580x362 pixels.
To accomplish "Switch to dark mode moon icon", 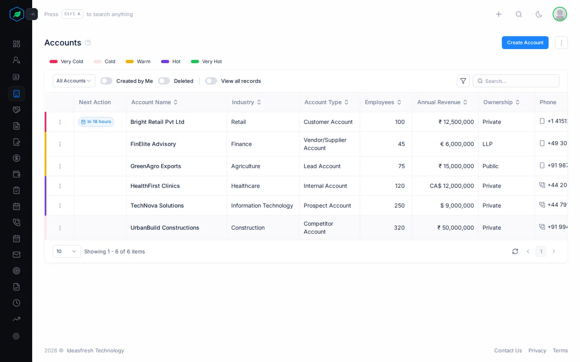I will coord(539,14).
